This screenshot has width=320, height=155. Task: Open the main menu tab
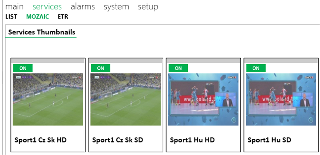(14, 7)
